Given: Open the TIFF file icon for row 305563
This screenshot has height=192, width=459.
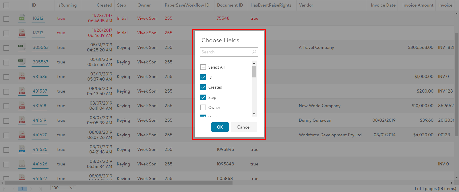Looking at the screenshot, I should coord(22,47).
